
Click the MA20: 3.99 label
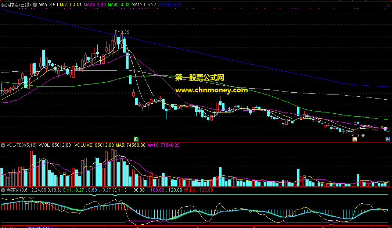[94, 5]
